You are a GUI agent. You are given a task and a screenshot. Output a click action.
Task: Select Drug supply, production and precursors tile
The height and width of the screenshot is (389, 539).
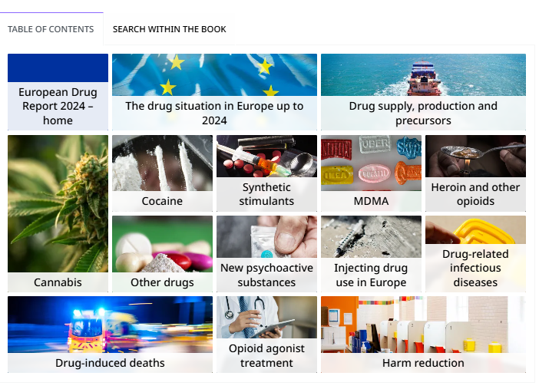(x=423, y=92)
